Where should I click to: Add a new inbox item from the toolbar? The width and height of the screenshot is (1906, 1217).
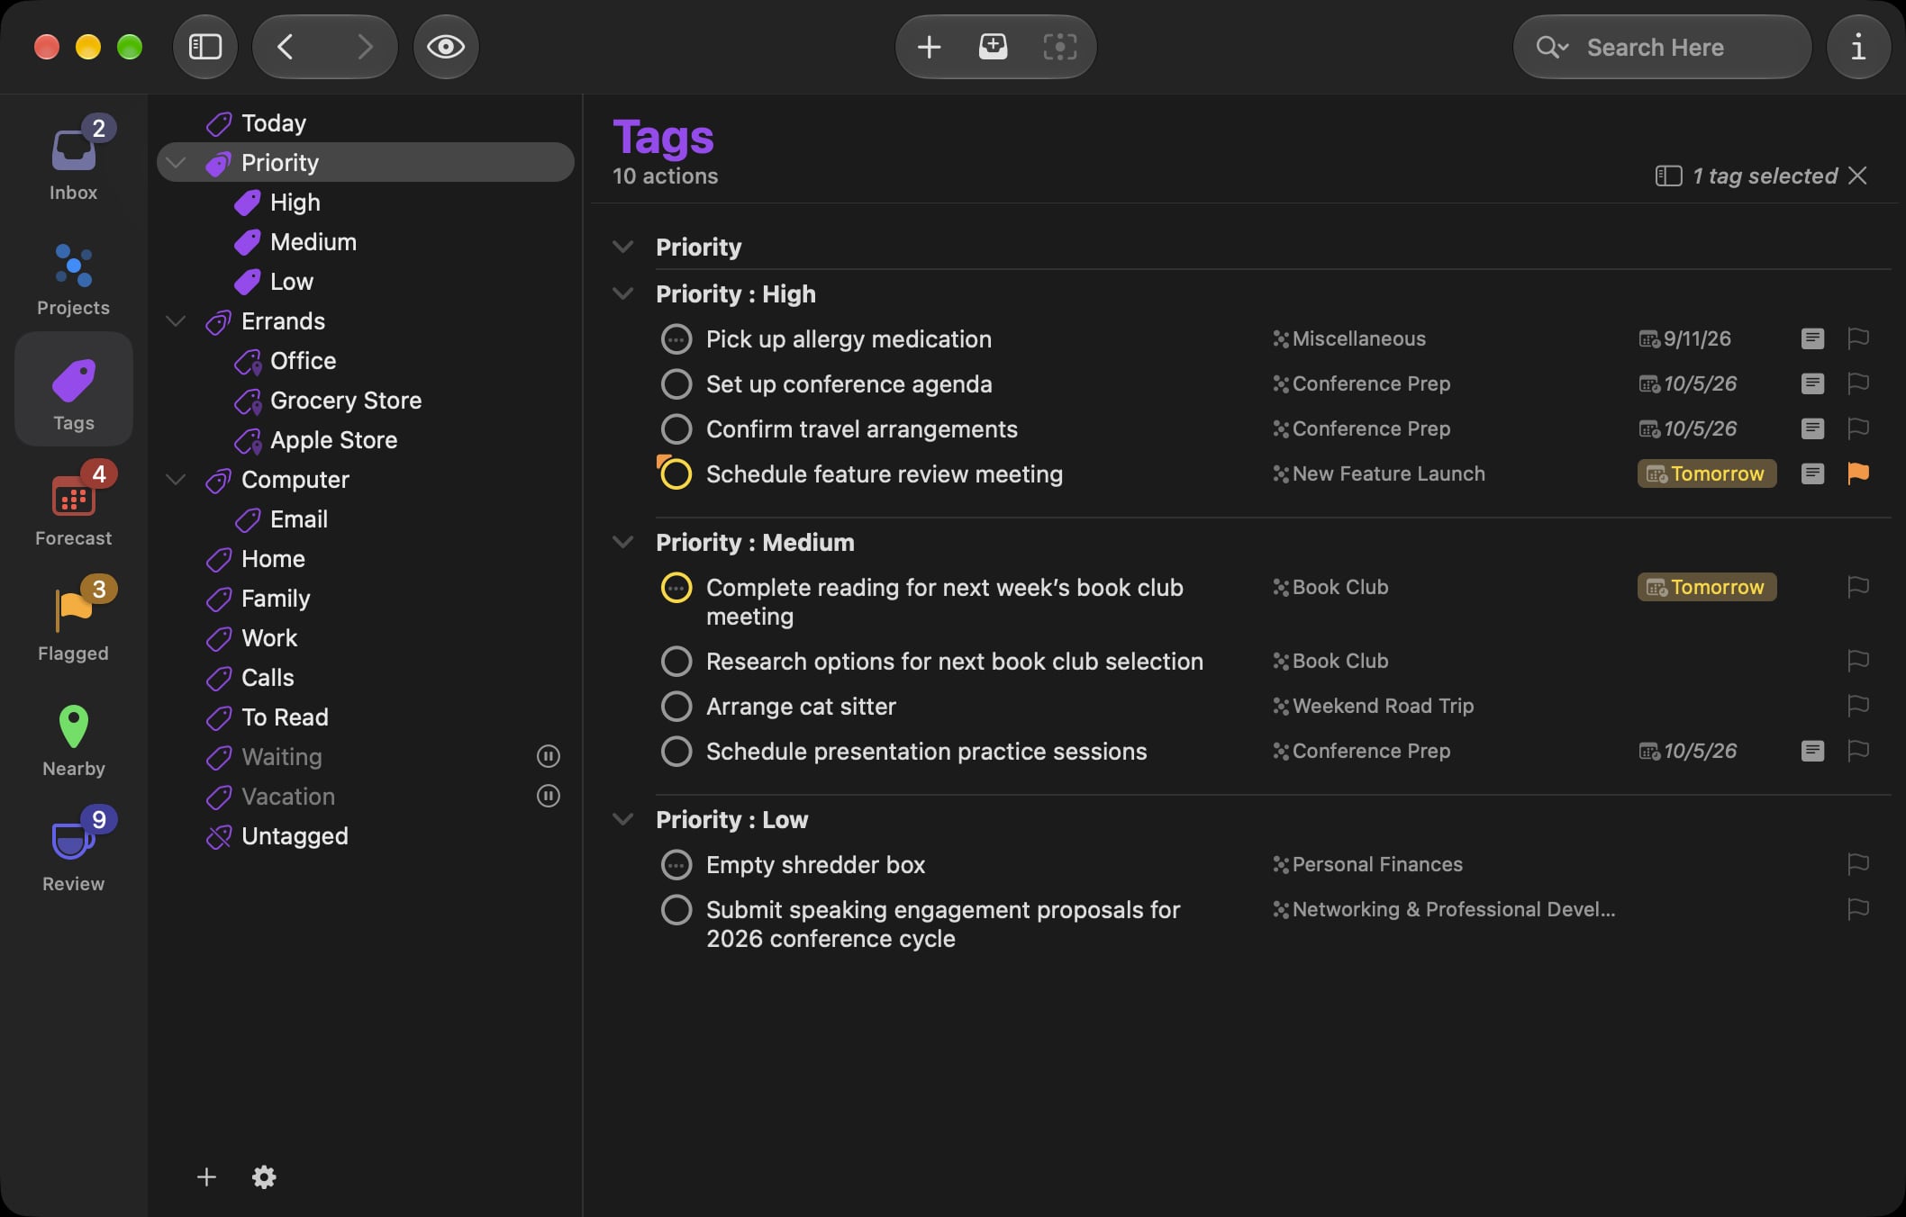pos(993,47)
